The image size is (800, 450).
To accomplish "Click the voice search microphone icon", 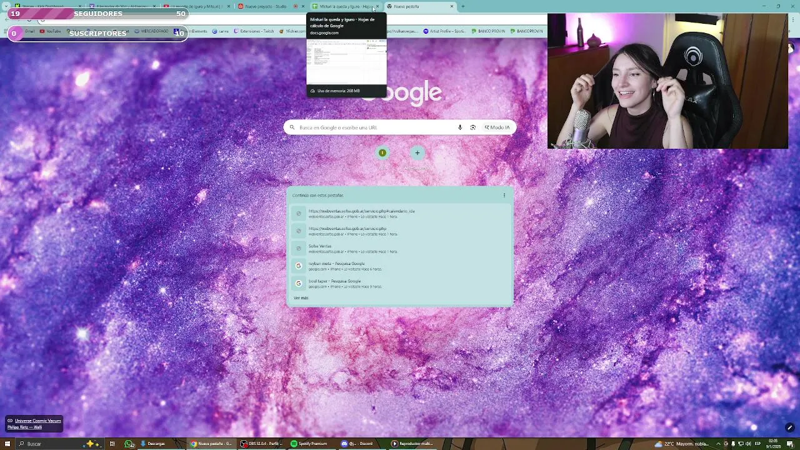I will [460, 127].
